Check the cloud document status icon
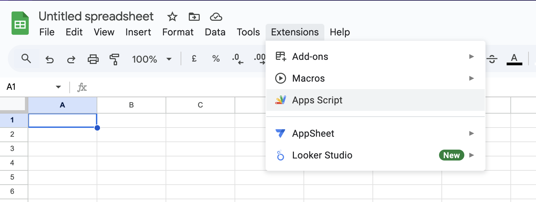Viewport: 536px width, 202px height. coord(216,17)
